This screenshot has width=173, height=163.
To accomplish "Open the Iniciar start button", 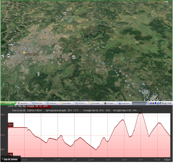I will [8, 103].
